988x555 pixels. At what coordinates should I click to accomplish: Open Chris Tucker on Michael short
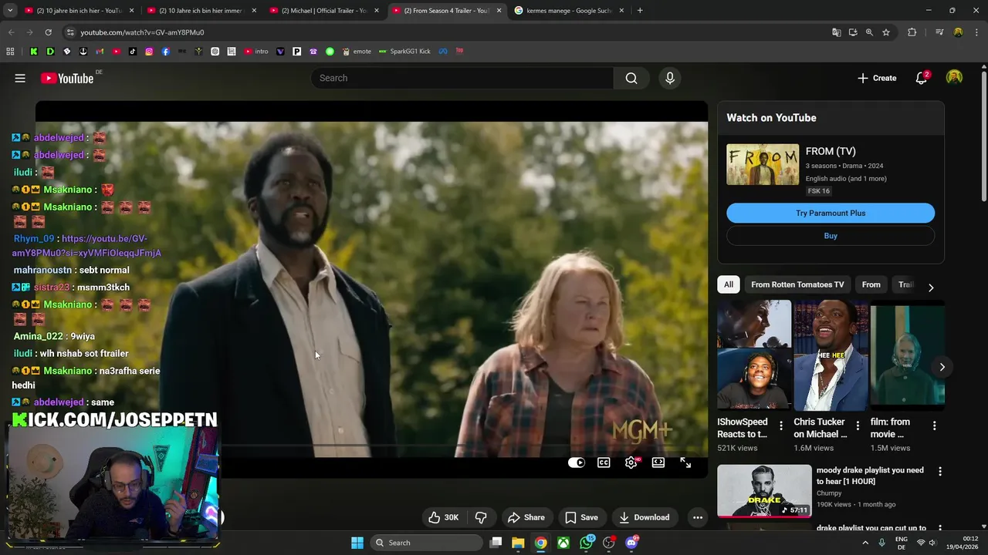[831, 355]
